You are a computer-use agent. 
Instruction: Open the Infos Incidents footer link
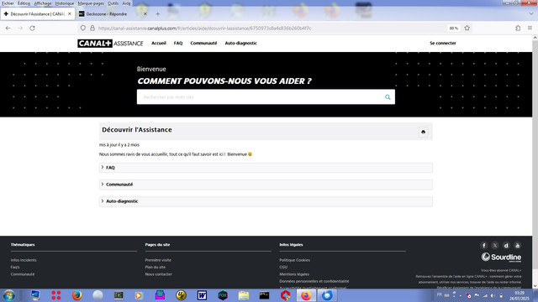pos(24,260)
